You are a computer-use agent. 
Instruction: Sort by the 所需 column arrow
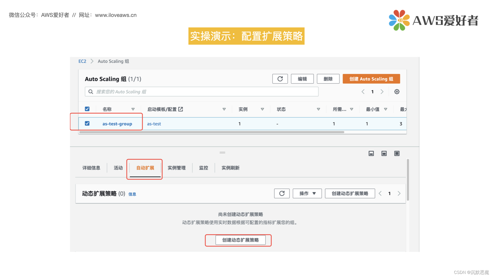tap(352, 109)
